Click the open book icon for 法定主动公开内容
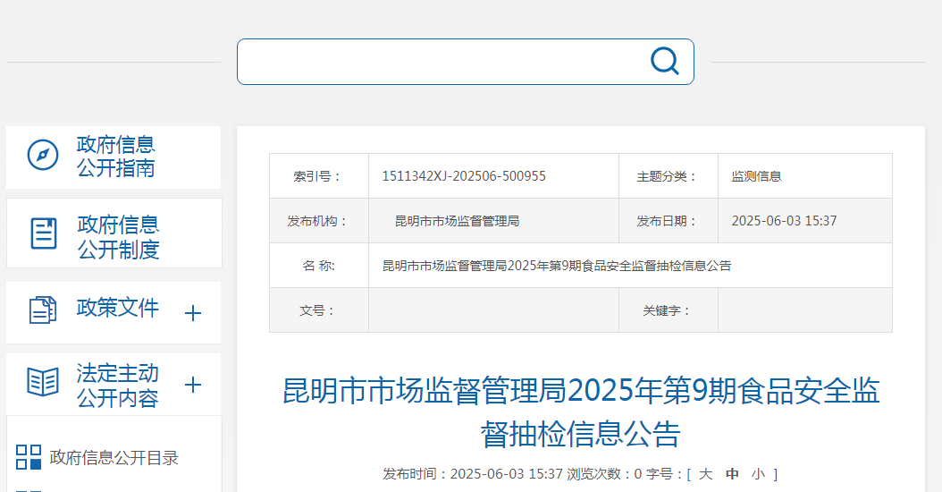 pyautogui.click(x=43, y=382)
